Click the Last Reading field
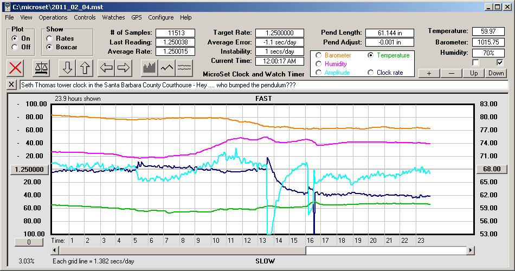 [176, 42]
